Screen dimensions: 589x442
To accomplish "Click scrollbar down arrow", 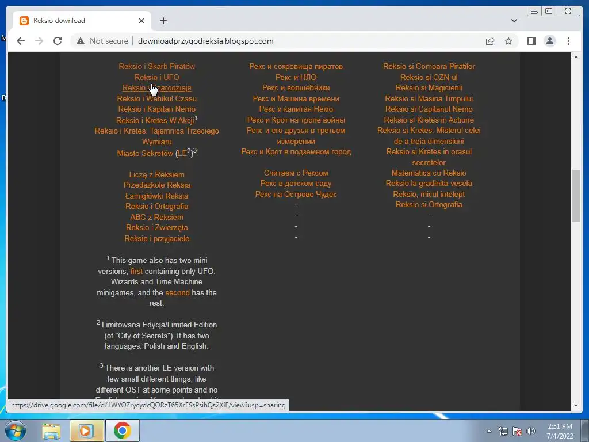I will pos(576,406).
